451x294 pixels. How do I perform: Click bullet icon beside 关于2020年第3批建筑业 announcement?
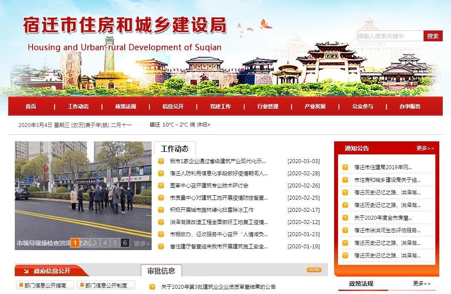153,287
